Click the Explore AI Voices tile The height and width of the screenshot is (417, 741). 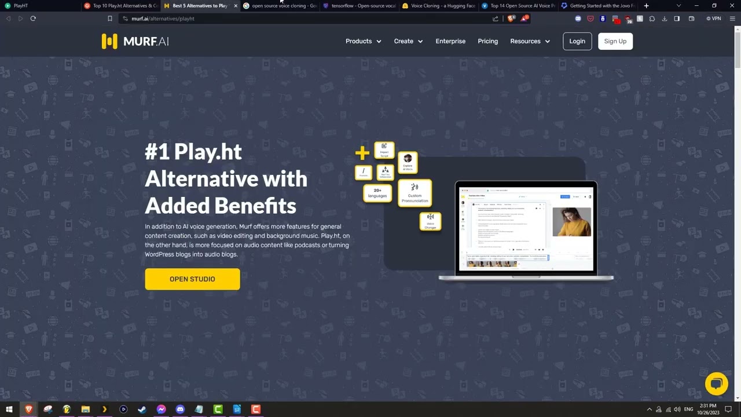tap(408, 163)
